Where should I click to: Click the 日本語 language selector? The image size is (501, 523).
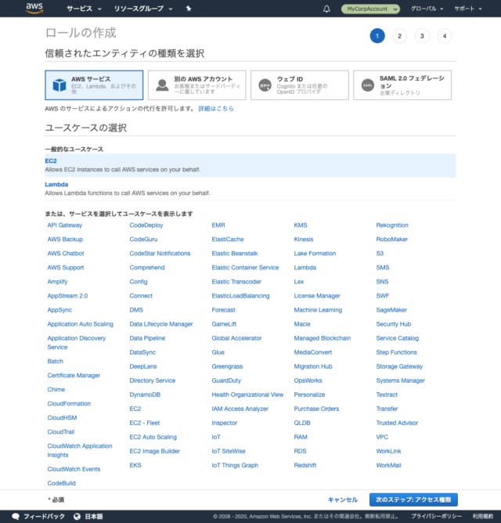tap(94, 516)
